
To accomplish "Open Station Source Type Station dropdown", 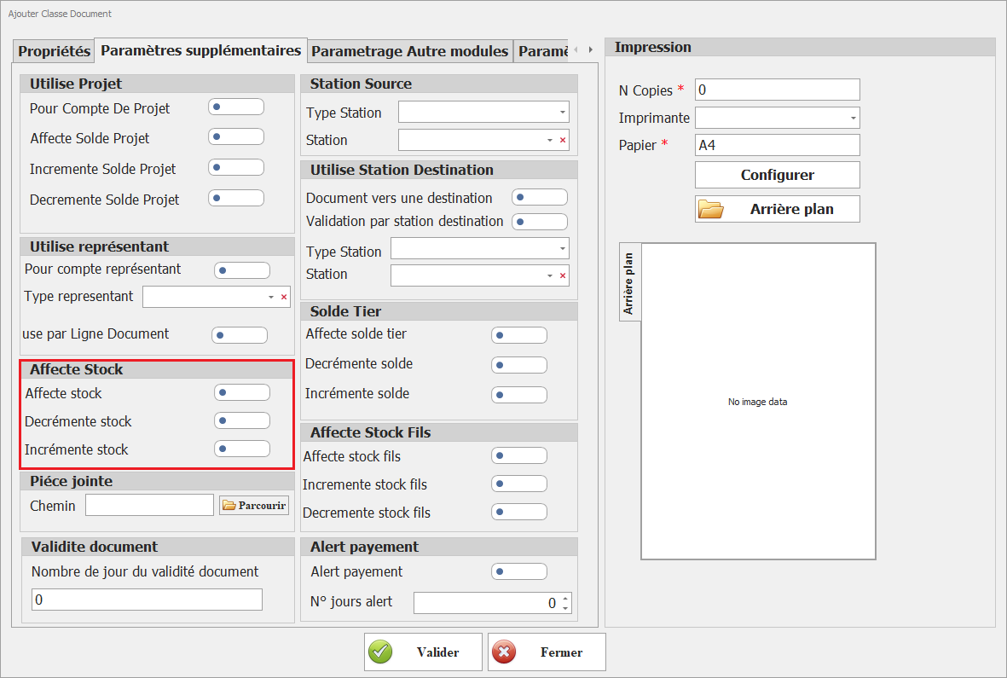I will tap(562, 113).
